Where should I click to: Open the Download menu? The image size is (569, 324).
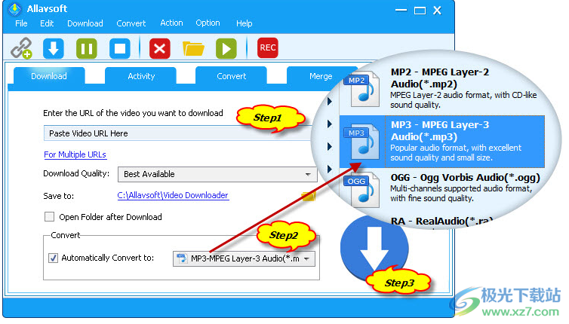[85, 23]
